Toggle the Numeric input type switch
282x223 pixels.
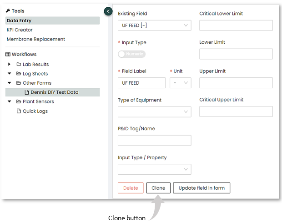click(x=131, y=54)
